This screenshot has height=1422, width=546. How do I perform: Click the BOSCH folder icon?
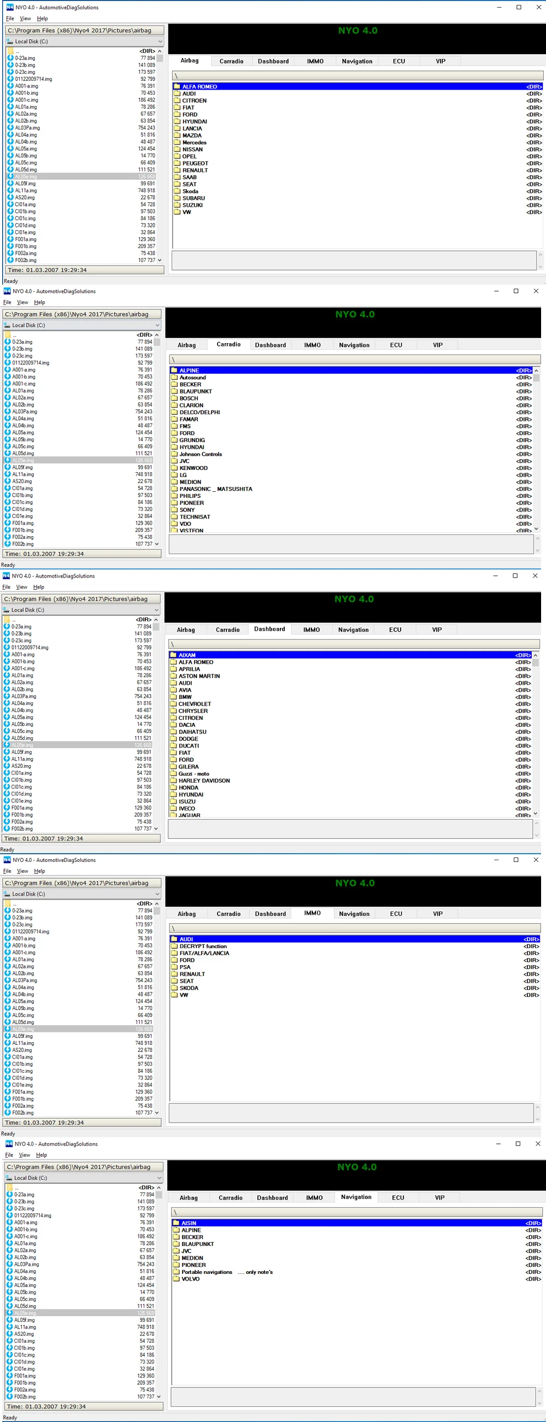click(174, 398)
